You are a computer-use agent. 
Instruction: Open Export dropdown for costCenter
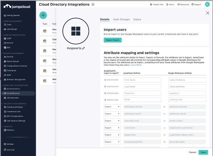112,128
